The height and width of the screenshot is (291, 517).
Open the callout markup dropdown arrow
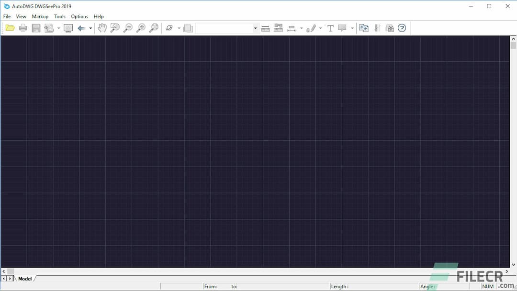[x=353, y=28]
